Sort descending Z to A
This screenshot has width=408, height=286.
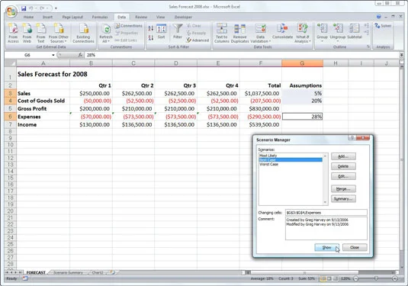pyautogui.click(x=151, y=38)
